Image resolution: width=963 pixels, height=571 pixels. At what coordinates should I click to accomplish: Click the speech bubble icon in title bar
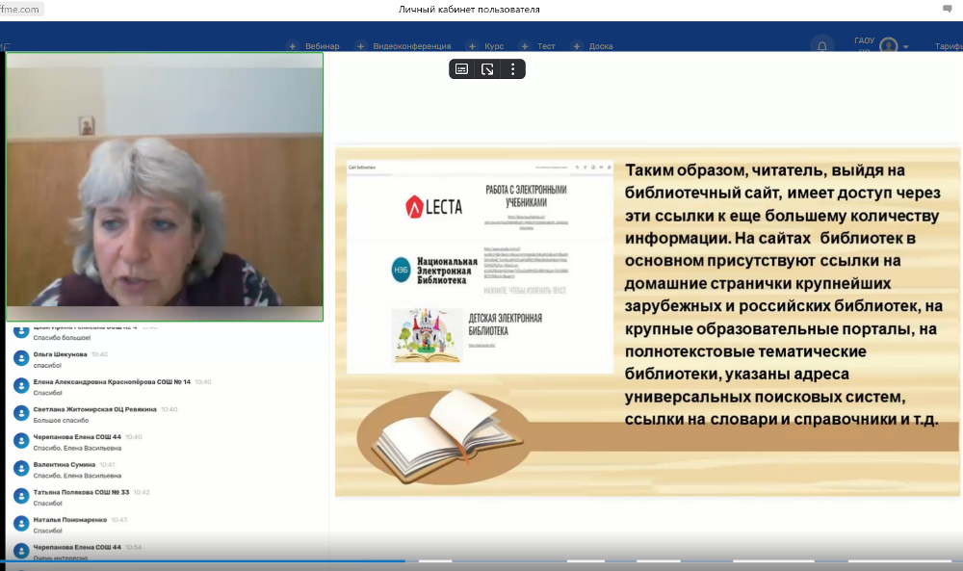tap(947, 9)
